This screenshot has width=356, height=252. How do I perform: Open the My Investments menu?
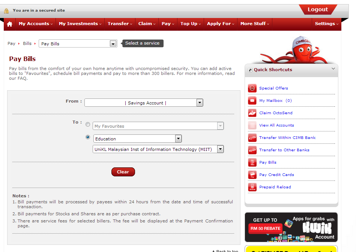click(80, 24)
